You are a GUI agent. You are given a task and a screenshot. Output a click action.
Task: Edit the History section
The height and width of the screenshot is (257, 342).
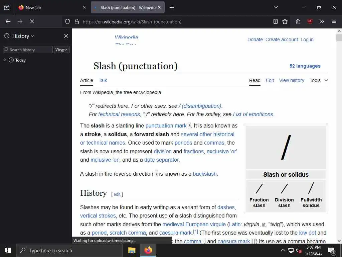117,194
